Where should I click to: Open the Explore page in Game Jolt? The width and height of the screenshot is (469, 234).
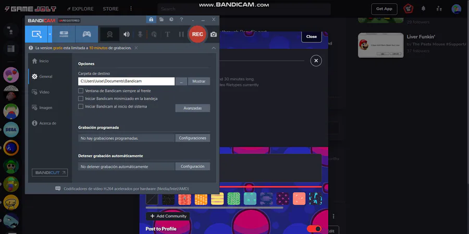point(80,9)
